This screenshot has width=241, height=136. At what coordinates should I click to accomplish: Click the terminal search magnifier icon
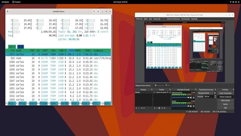coord(94,11)
